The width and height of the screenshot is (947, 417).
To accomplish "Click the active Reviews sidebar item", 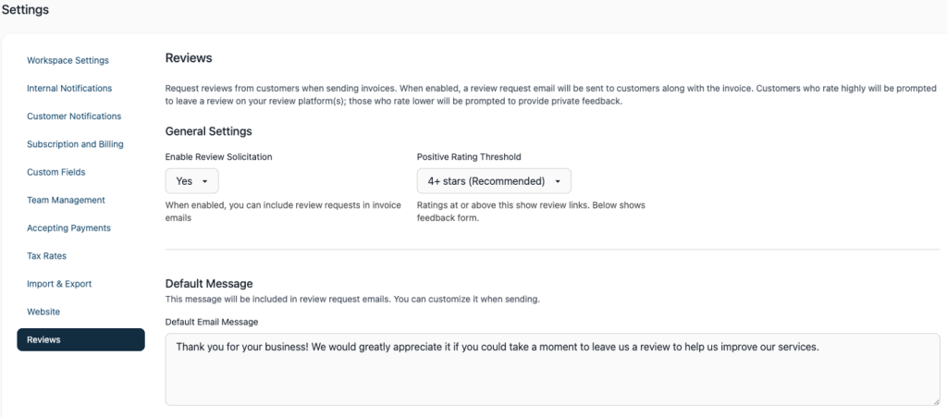I will click(81, 339).
